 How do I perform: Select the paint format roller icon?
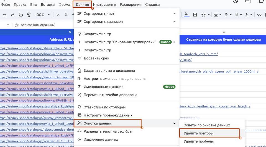(x=29, y=15)
